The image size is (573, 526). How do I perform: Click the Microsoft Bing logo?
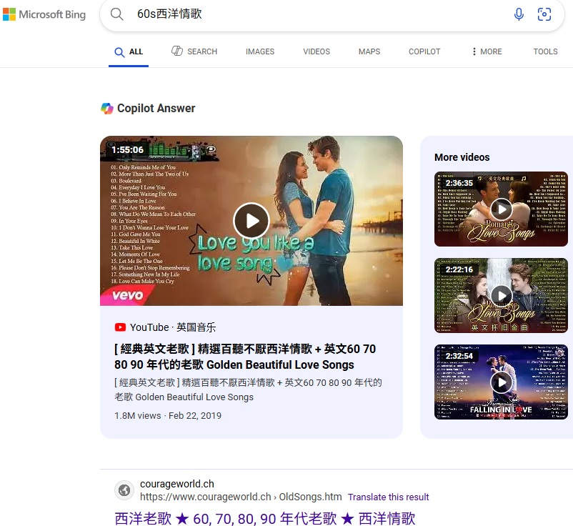pyautogui.click(x=44, y=14)
